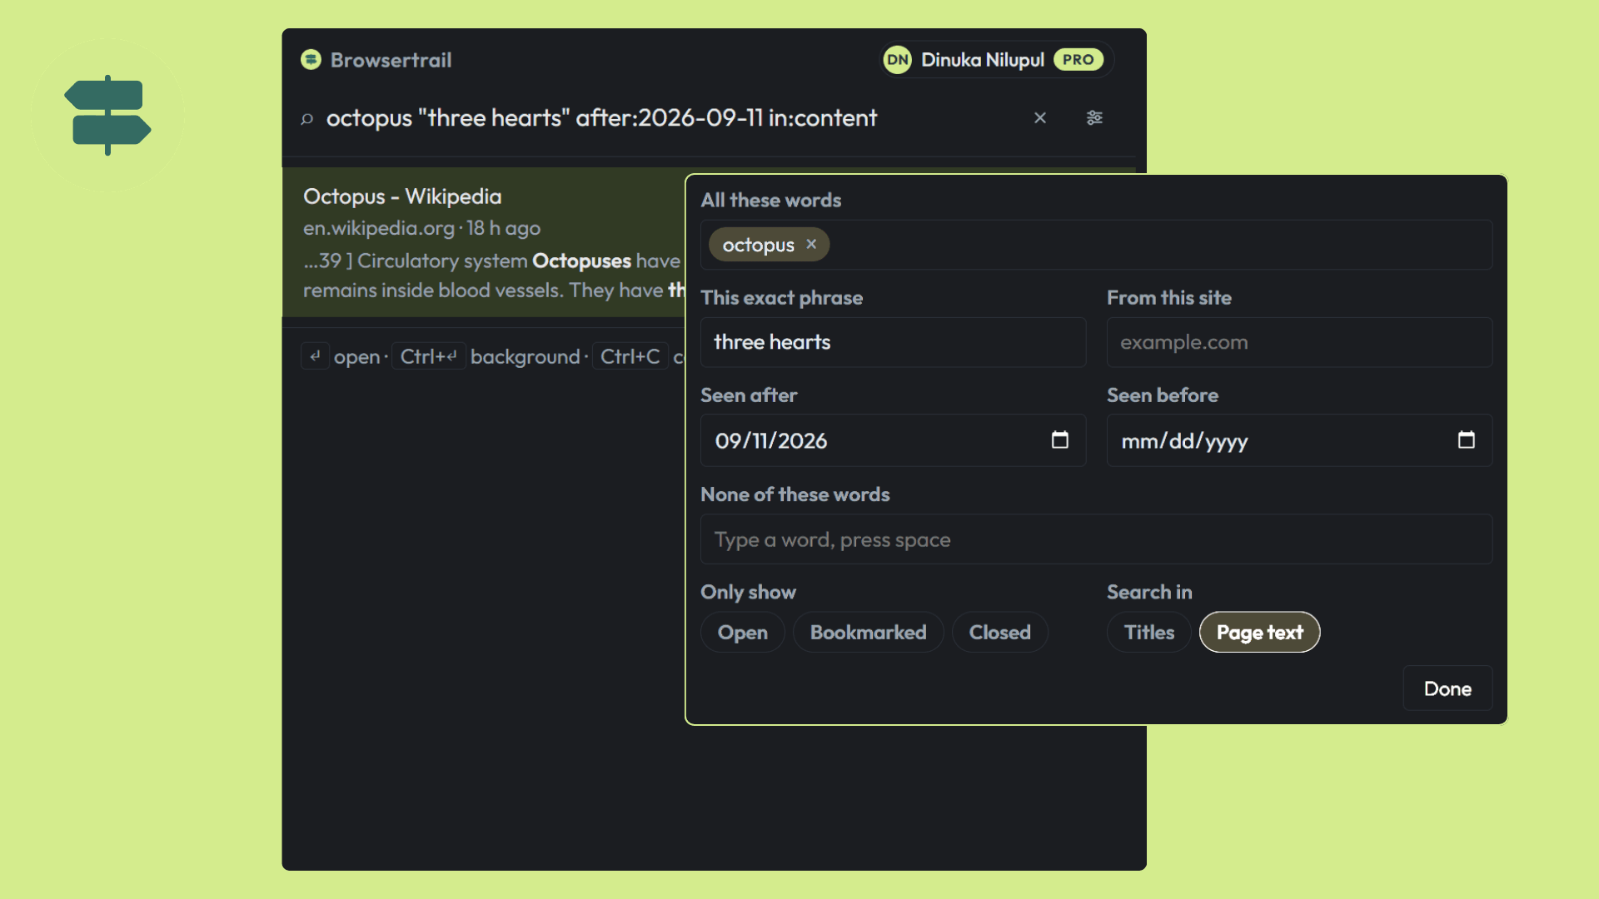
Task: Click the en.wikipedia.org result domain
Action: coord(379,228)
